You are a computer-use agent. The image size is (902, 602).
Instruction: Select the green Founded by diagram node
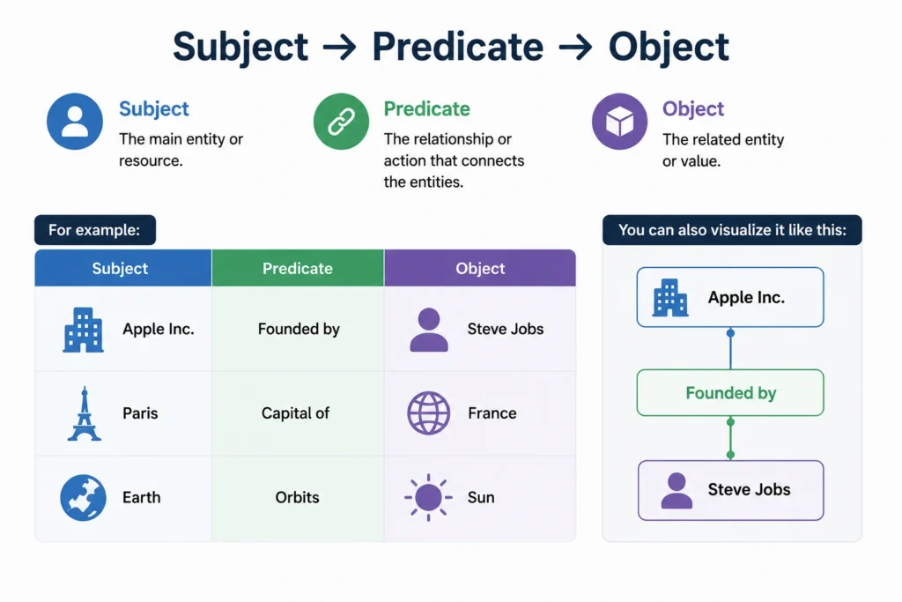[x=730, y=392]
